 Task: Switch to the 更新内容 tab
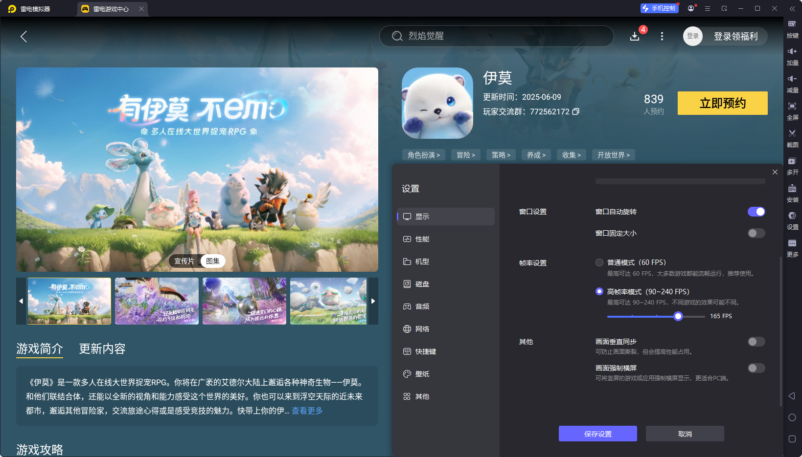(x=102, y=348)
